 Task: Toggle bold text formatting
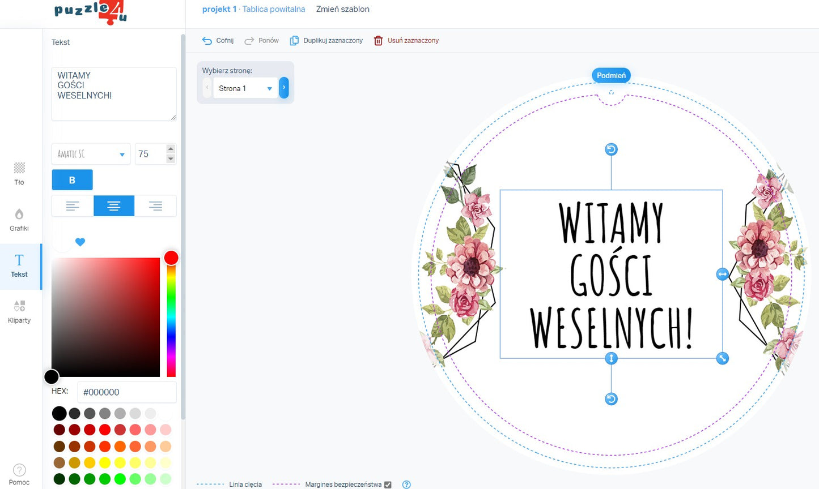click(72, 180)
